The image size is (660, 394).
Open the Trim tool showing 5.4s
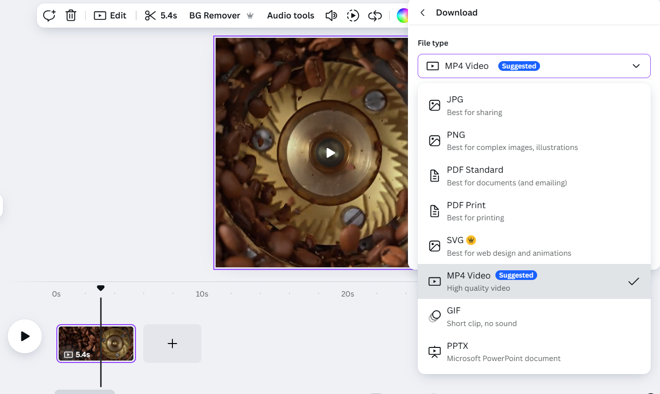tap(161, 15)
